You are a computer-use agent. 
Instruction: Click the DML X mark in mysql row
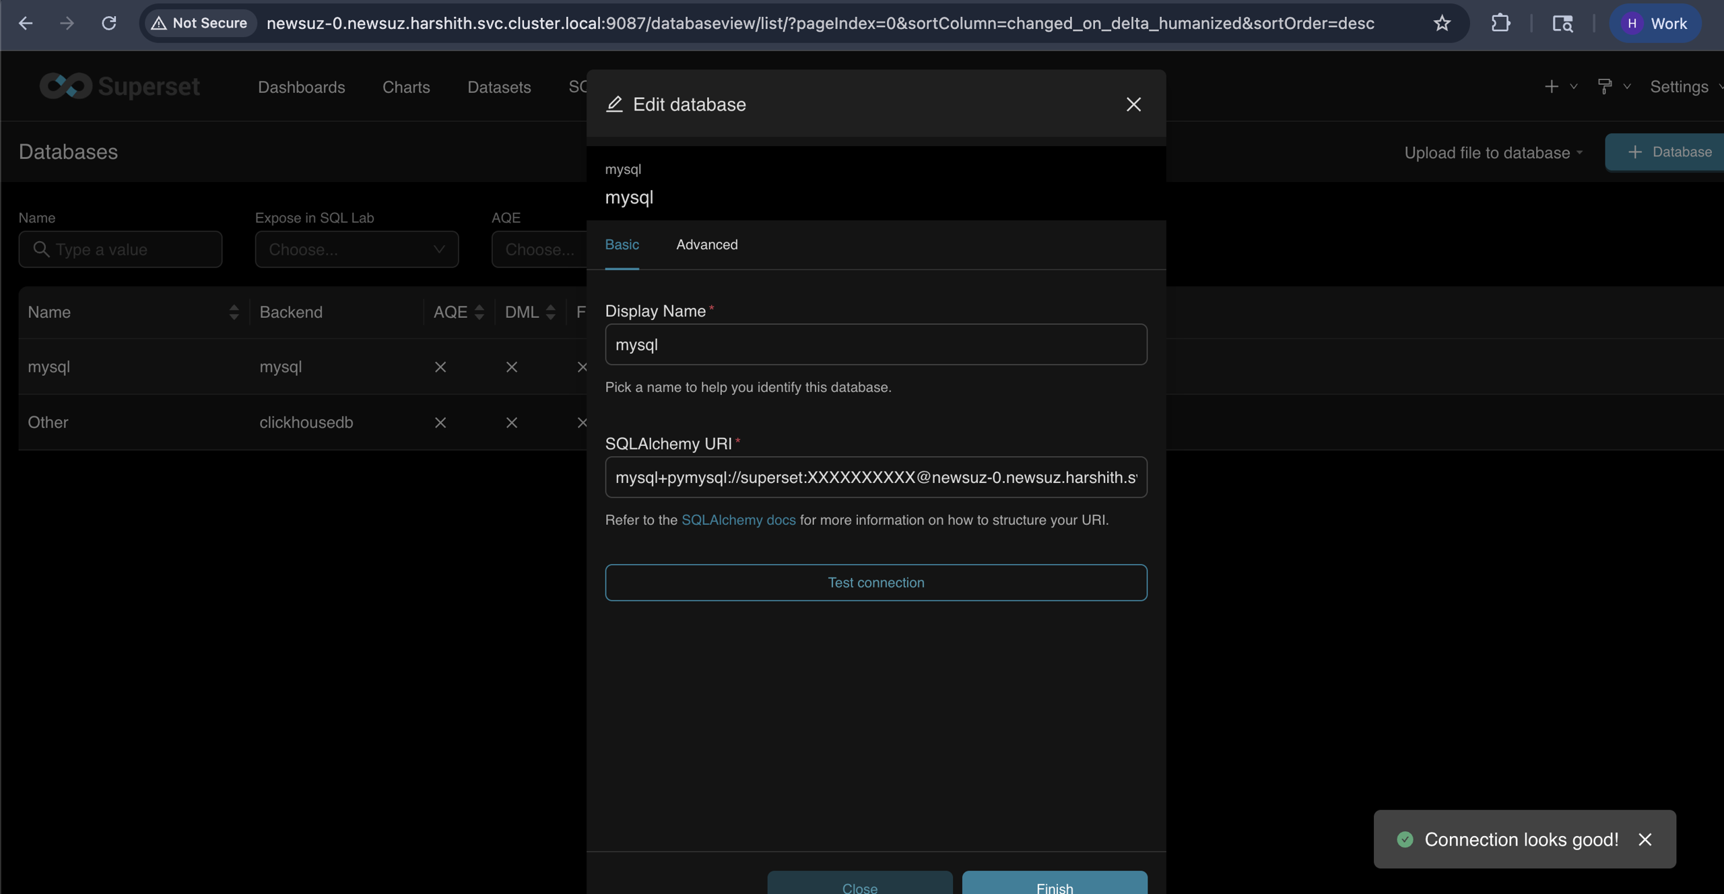pyautogui.click(x=512, y=367)
